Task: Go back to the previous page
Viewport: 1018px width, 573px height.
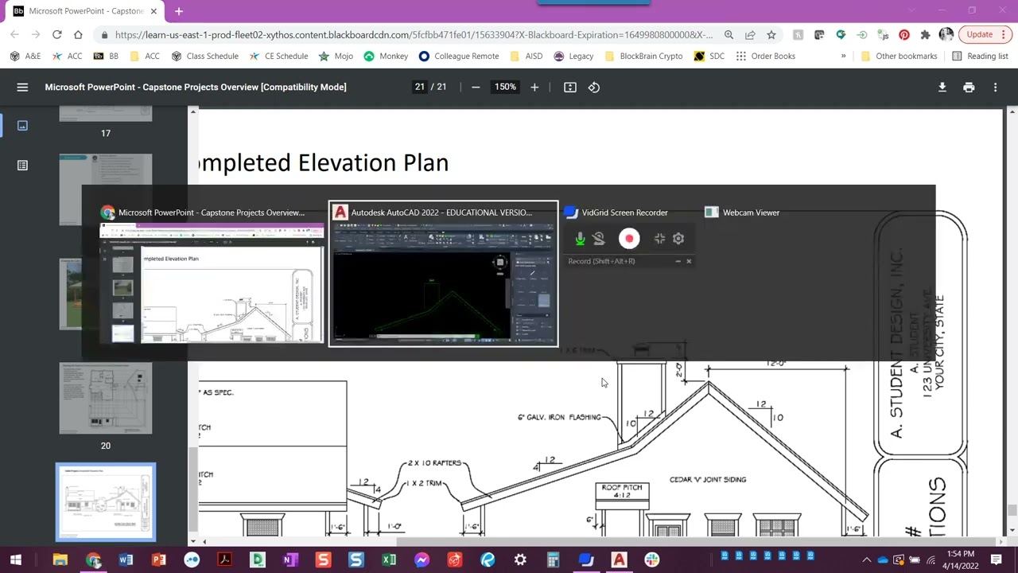Action: coord(14,35)
